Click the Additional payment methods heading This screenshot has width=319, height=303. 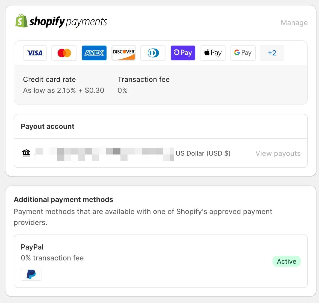click(63, 200)
